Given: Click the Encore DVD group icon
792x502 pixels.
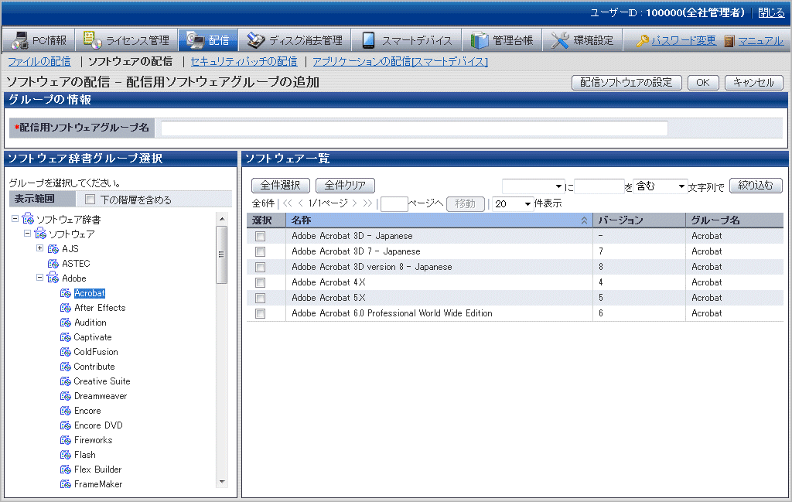Looking at the screenshot, I should (x=66, y=425).
